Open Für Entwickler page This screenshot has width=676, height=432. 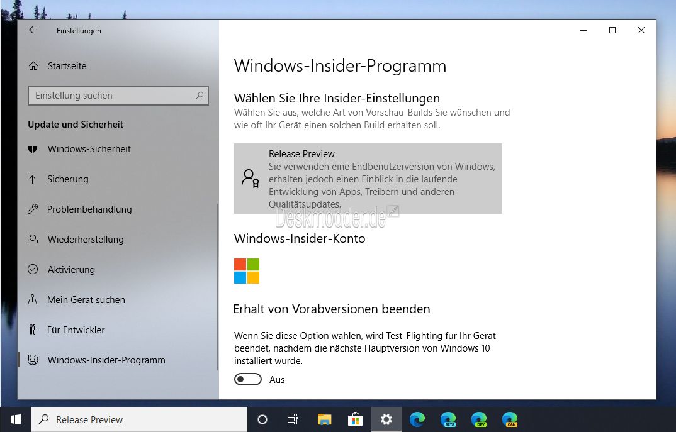[117, 330]
